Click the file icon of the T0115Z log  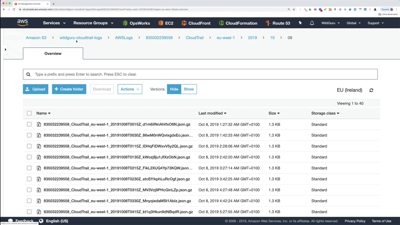pyautogui.click(x=39, y=146)
